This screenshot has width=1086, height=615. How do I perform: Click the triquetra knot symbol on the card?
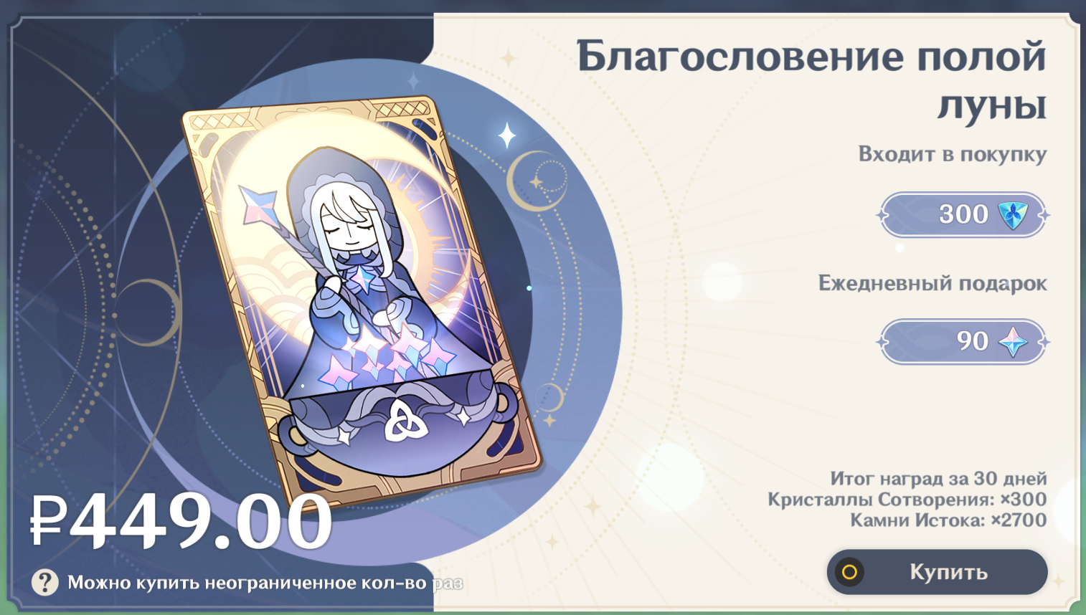point(405,421)
